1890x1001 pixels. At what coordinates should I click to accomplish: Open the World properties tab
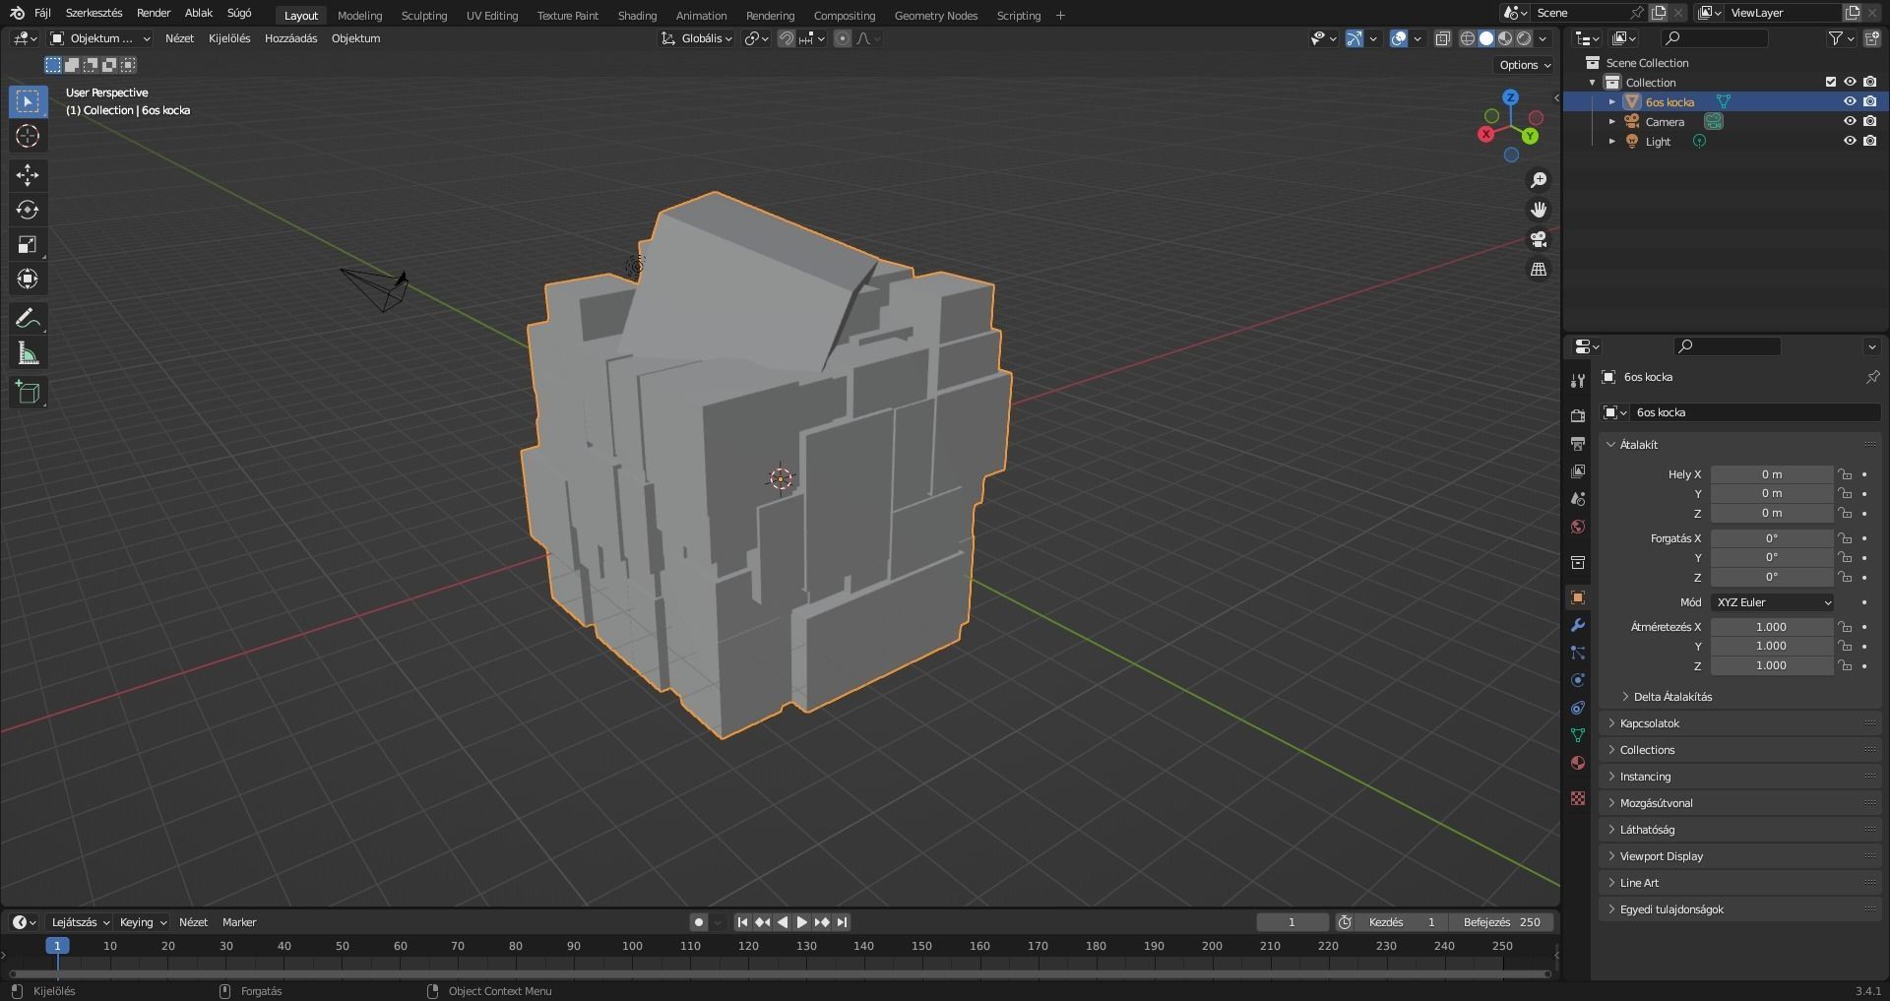pos(1578,527)
